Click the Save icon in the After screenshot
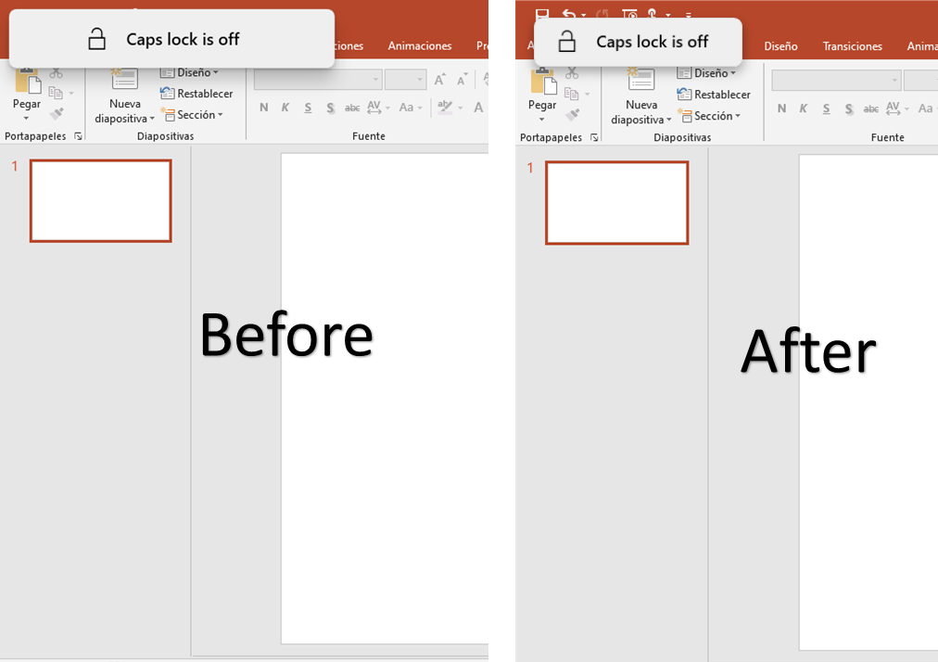 point(542,14)
